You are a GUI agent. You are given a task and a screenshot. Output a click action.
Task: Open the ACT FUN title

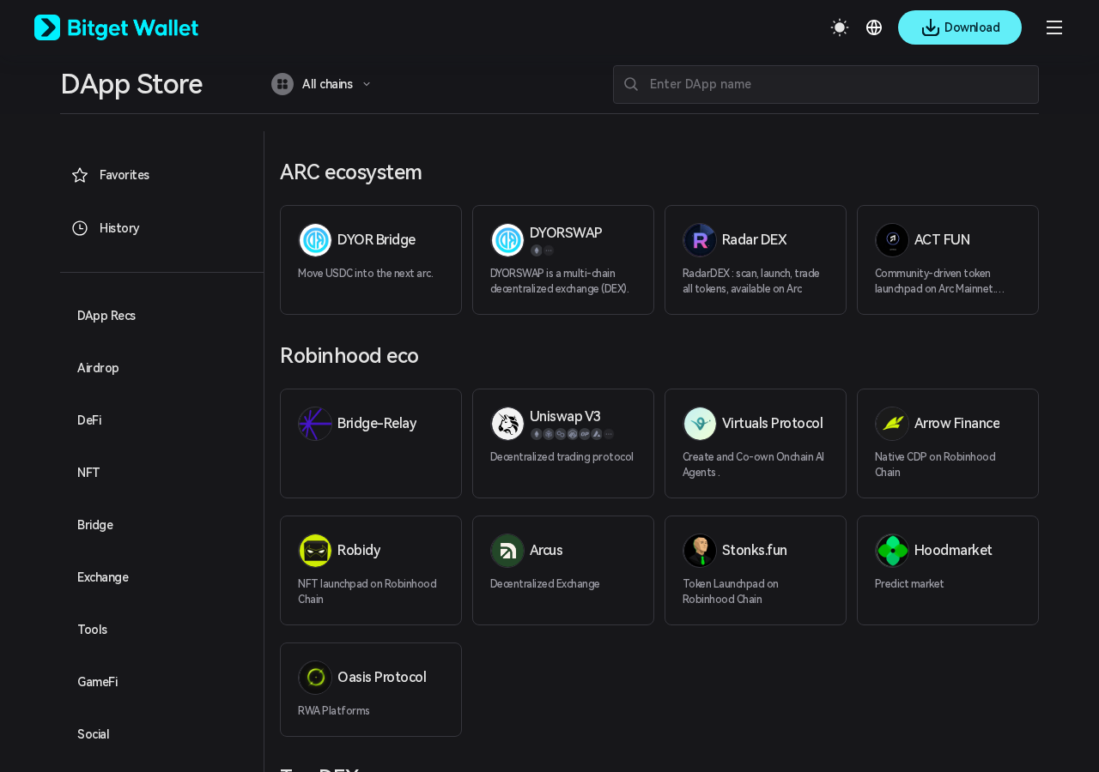(x=942, y=240)
